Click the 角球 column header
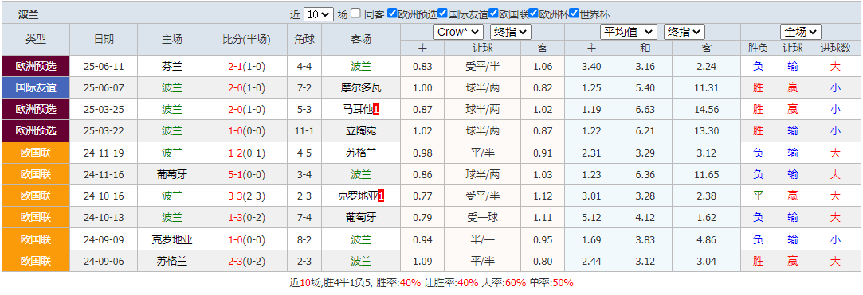 coord(304,40)
